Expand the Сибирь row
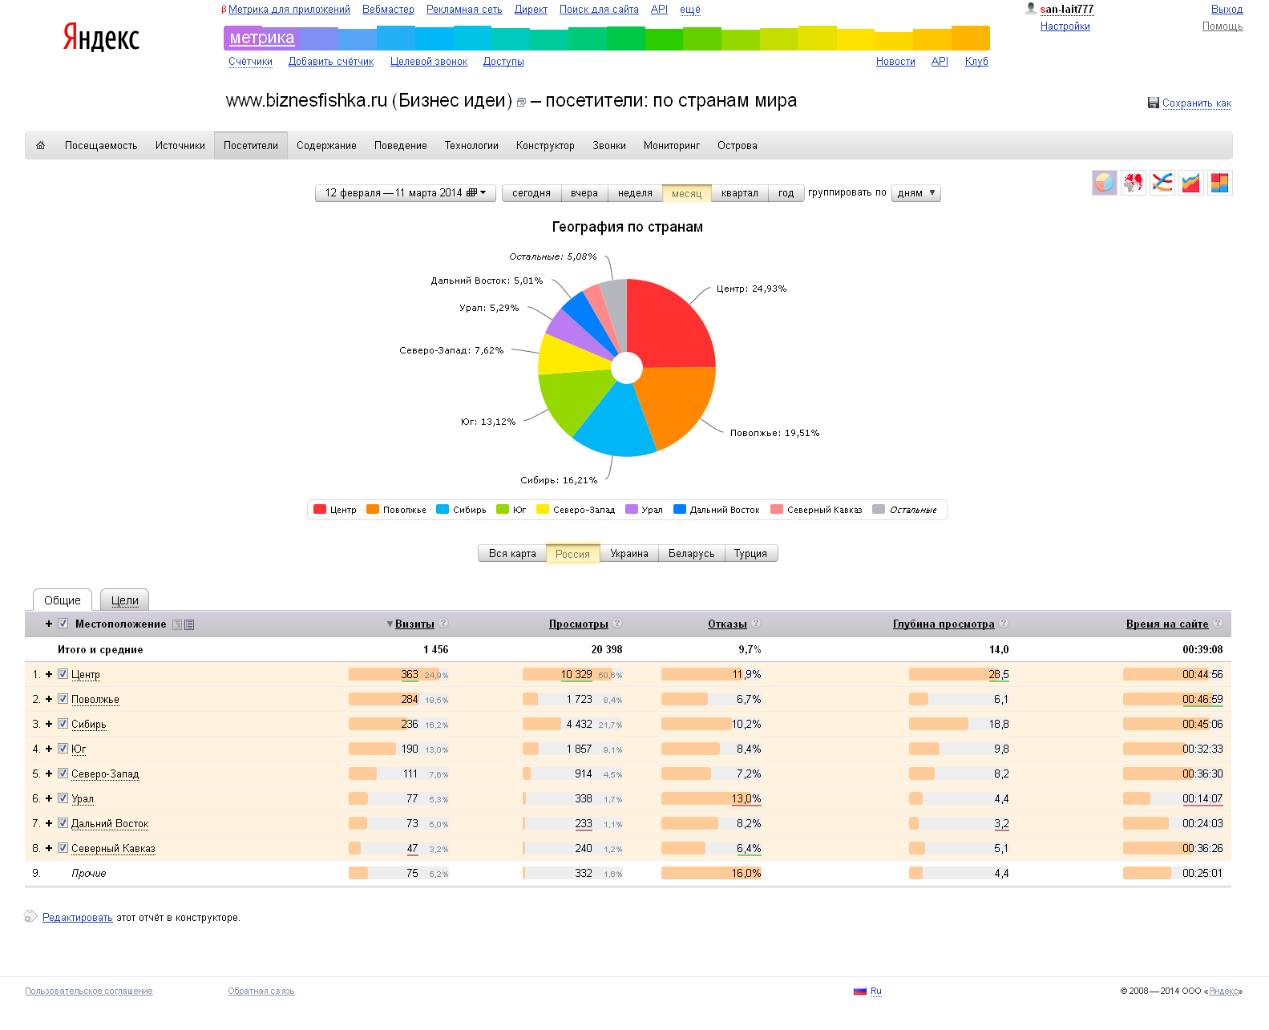Screen dimensions: 1269x1030 (x=49, y=724)
